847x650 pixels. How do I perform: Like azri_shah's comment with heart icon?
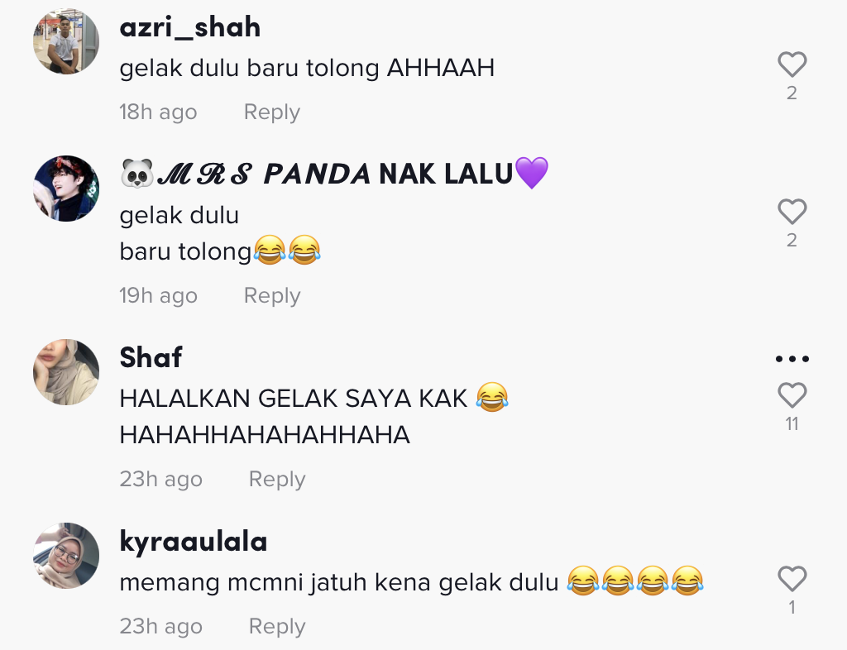[x=792, y=65]
